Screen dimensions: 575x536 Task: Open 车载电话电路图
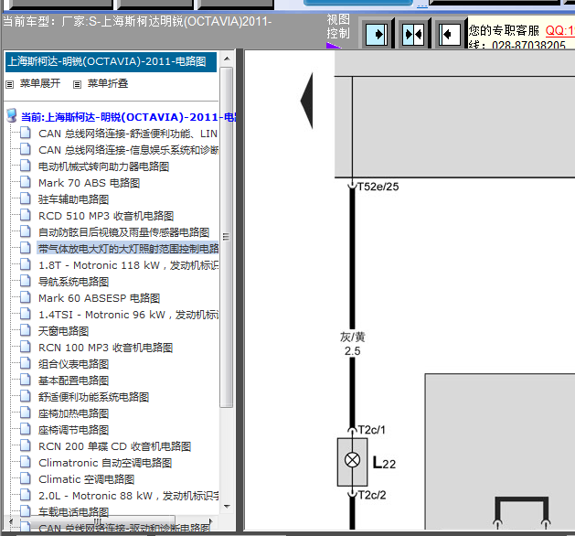[74, 512]
